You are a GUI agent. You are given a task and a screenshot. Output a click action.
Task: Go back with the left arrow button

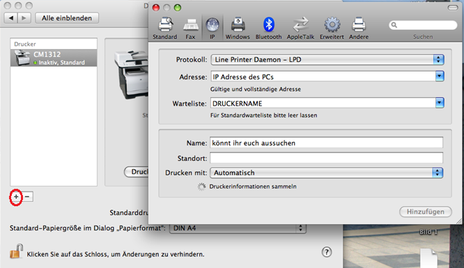(11, 18)
